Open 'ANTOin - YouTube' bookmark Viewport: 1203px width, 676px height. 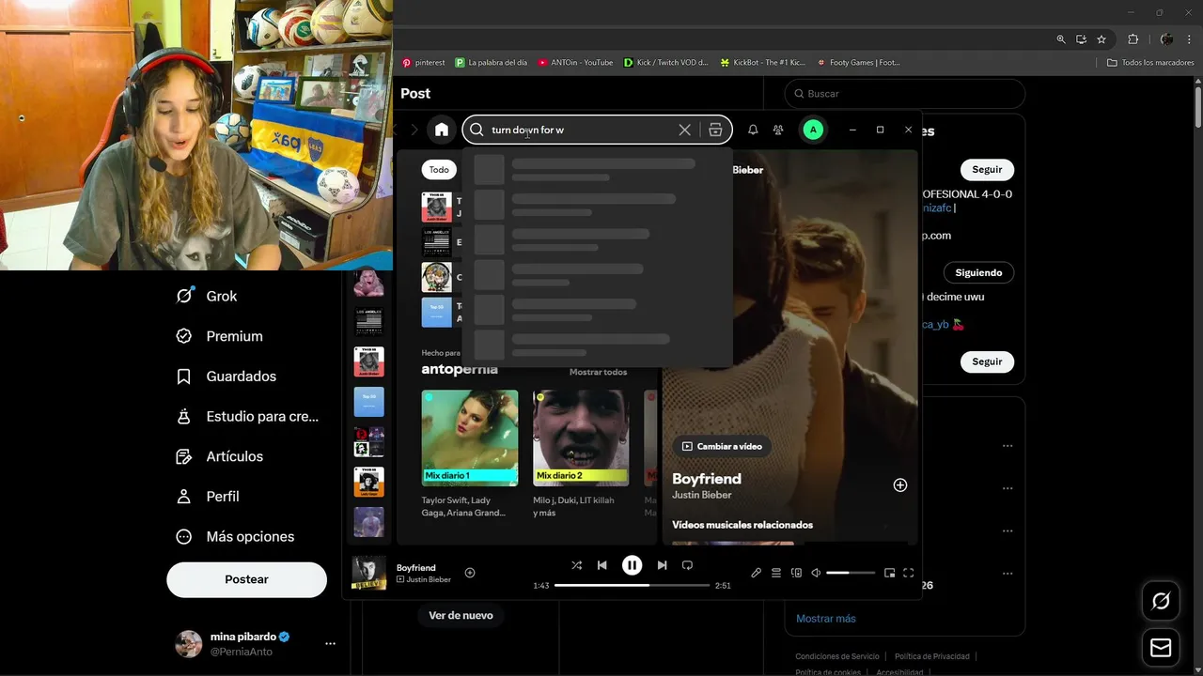[575, 63]
